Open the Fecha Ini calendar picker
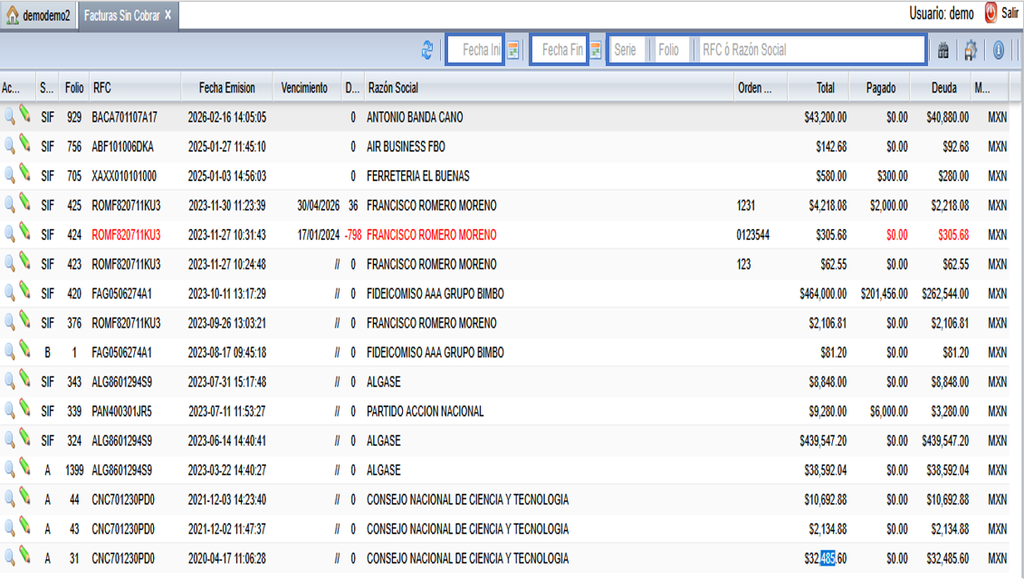Viewport: 1024px width, 579px height. pos(513,50)
